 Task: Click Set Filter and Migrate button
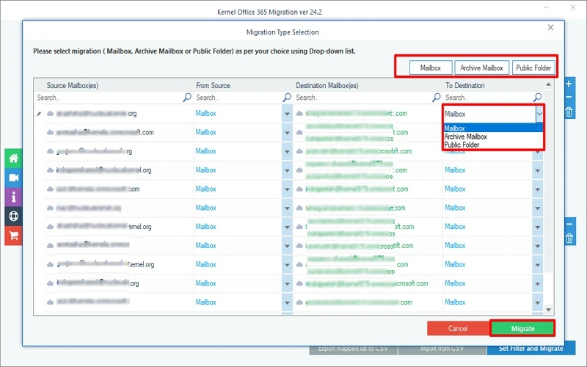click(x=531, y=348)
